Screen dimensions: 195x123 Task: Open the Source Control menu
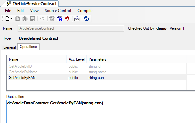(x=58, y=11)
